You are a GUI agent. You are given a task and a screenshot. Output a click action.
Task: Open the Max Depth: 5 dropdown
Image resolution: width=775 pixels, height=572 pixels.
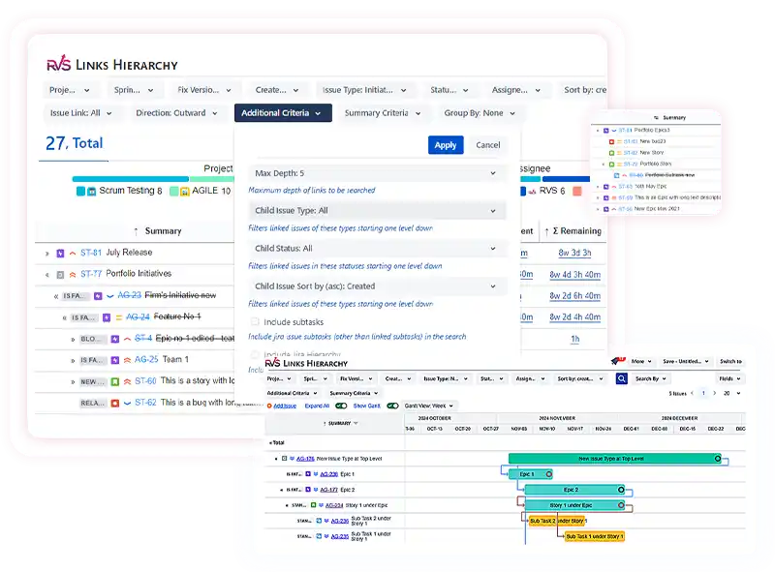pos(378,173)
